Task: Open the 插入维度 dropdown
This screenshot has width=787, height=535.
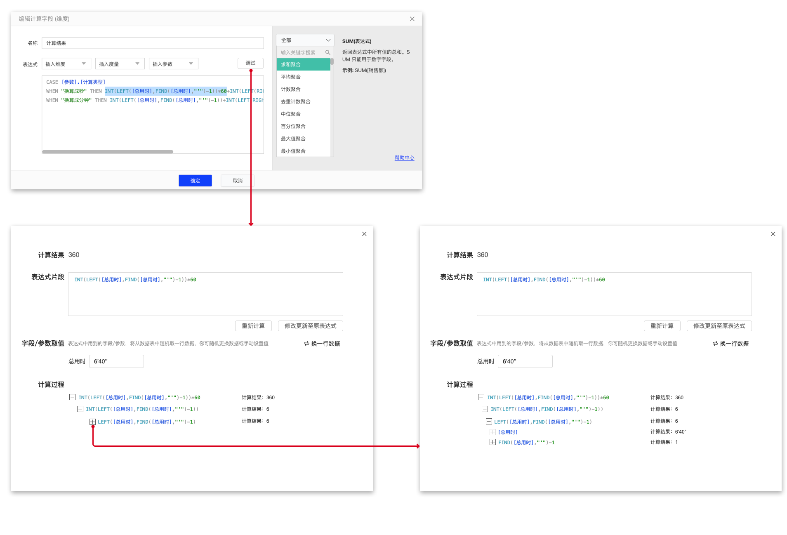Action: 66,64
